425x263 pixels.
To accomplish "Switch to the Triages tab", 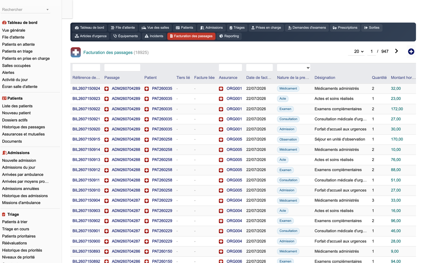I will 237,28.
